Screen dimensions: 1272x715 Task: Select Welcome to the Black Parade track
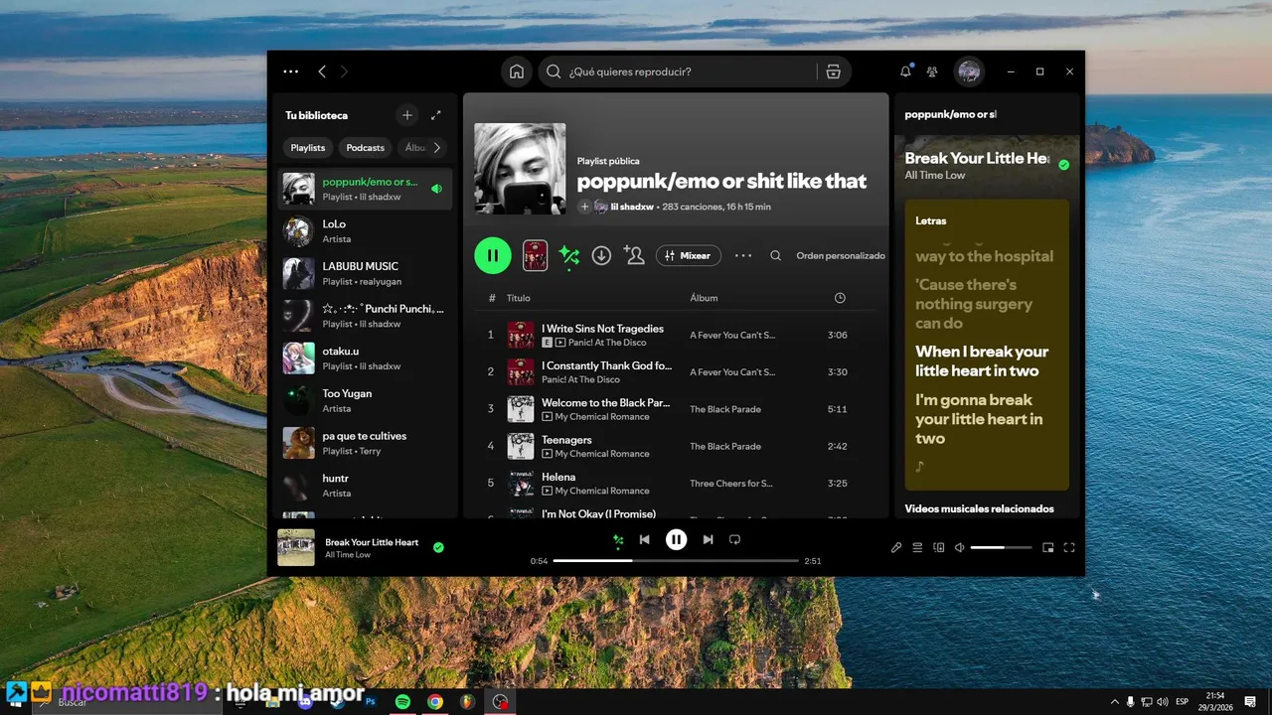(x=606, y=403)
